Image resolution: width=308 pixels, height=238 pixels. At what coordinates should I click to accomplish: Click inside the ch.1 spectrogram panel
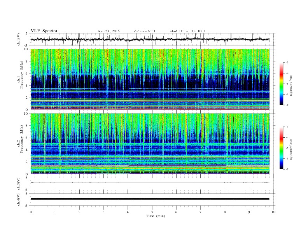tap(150, 79)
